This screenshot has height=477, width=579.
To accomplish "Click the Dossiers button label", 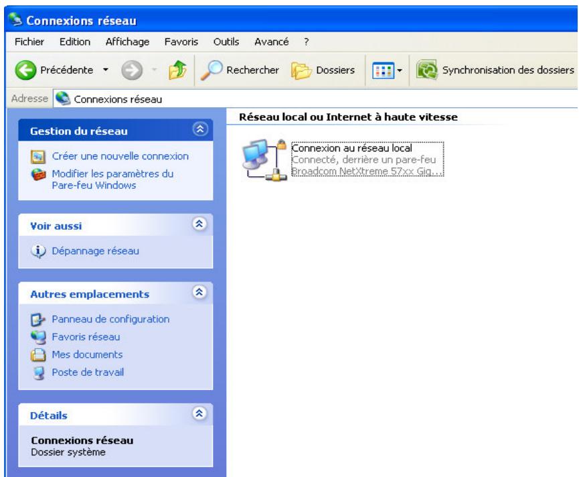I will click(x=335, y=70).
